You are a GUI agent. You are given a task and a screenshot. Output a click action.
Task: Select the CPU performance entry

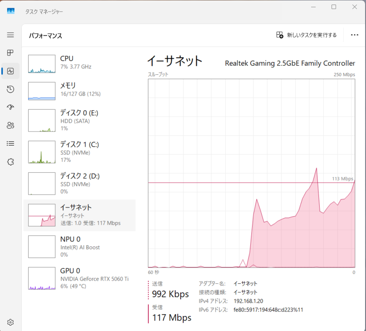pos(79,63)
